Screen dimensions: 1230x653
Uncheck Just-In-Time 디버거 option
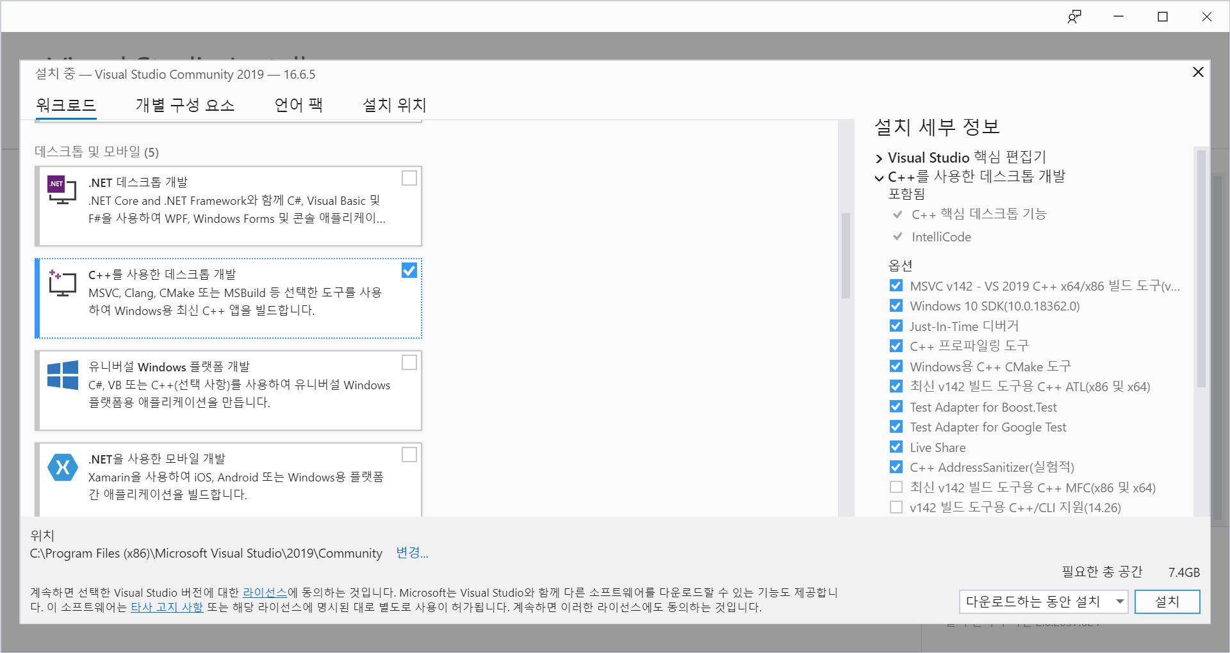point(896,326)
